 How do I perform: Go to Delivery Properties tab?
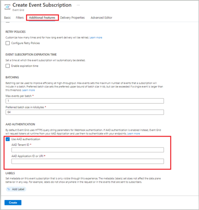pos(72,18)
